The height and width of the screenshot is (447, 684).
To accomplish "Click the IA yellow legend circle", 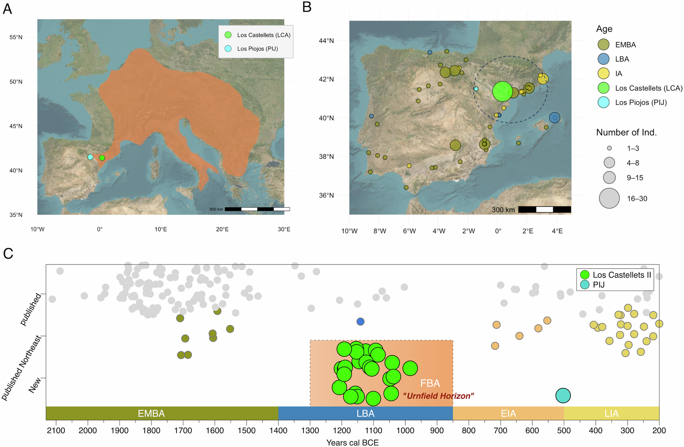I will click(x=604, y=73).
